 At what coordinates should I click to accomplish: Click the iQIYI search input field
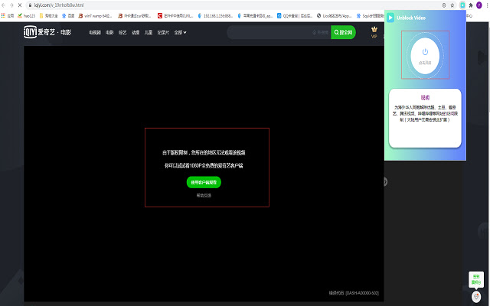coord(279,32)
